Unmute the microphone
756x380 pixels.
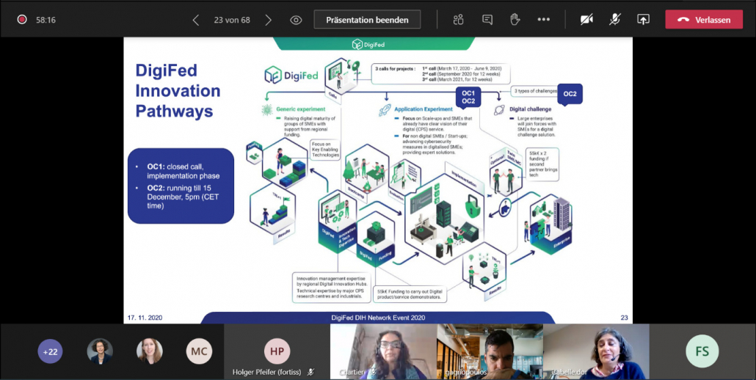[615, 20]
